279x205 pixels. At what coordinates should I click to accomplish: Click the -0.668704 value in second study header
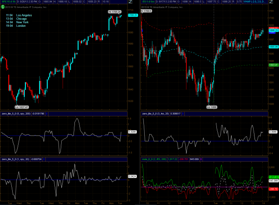click(x=36, y=159)
